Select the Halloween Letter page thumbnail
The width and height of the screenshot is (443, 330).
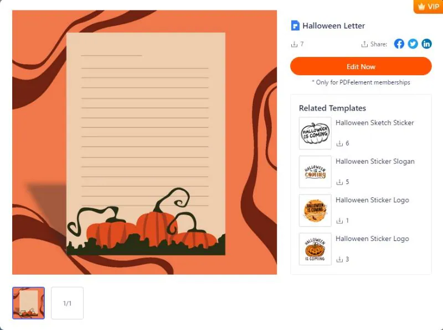point(29,303)
